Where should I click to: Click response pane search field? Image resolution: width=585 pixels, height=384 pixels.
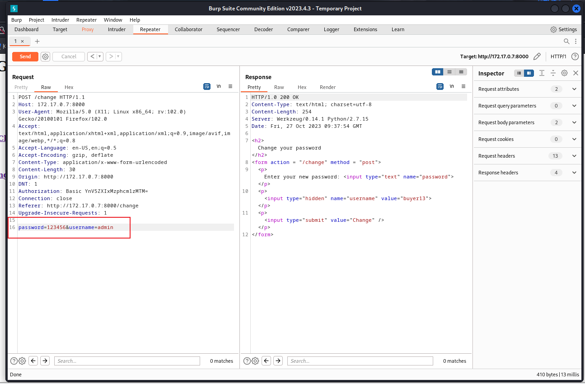click(x=360, y=361)
